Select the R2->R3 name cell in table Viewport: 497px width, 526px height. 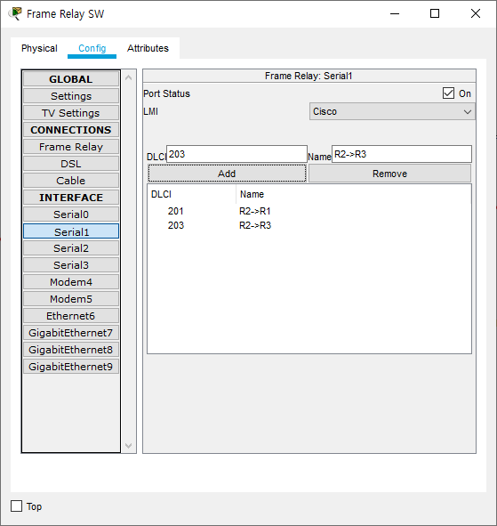pyautogui.click(x=254, y=225)
